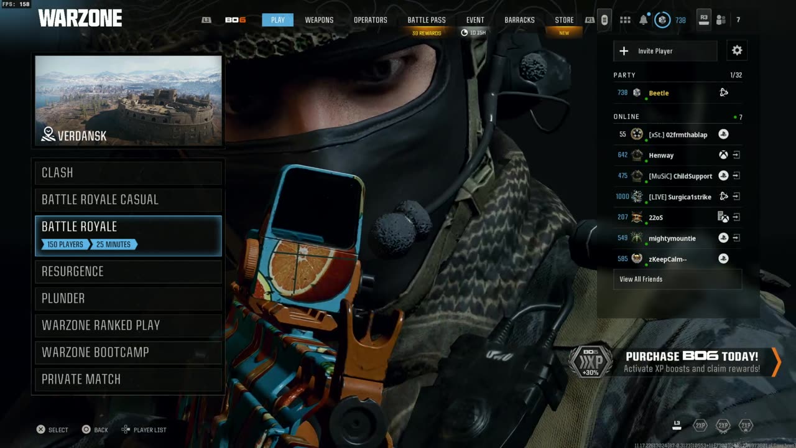Join ChildSupport using the join arrow icon

click(736, 176)
